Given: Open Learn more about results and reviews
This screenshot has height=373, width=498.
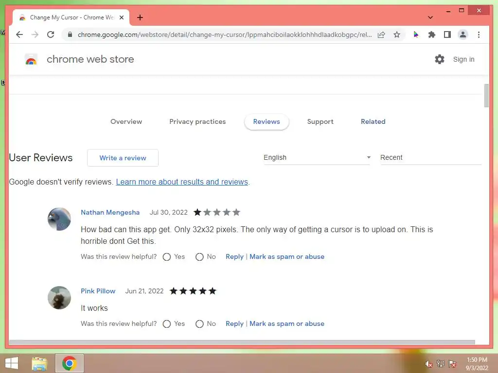Looking at the screenshot, I should [x=182, y=182].
